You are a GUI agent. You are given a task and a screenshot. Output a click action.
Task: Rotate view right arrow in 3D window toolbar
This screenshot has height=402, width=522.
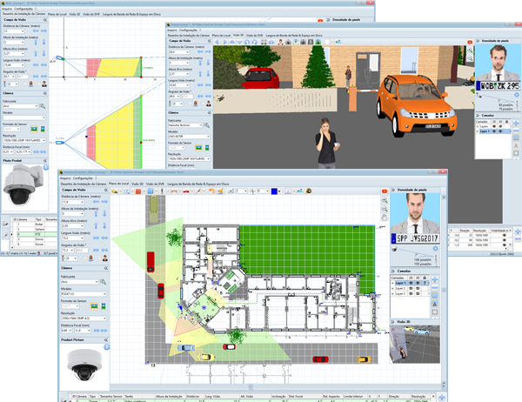[x=224, y=42]
